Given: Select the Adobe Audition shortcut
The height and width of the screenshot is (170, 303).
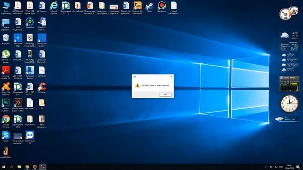Looking at the screenshot, I should pos(6,105).
